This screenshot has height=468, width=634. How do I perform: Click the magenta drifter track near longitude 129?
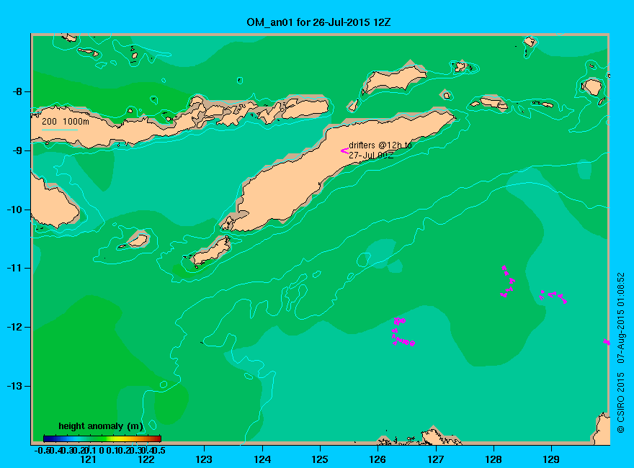[553, 296]
